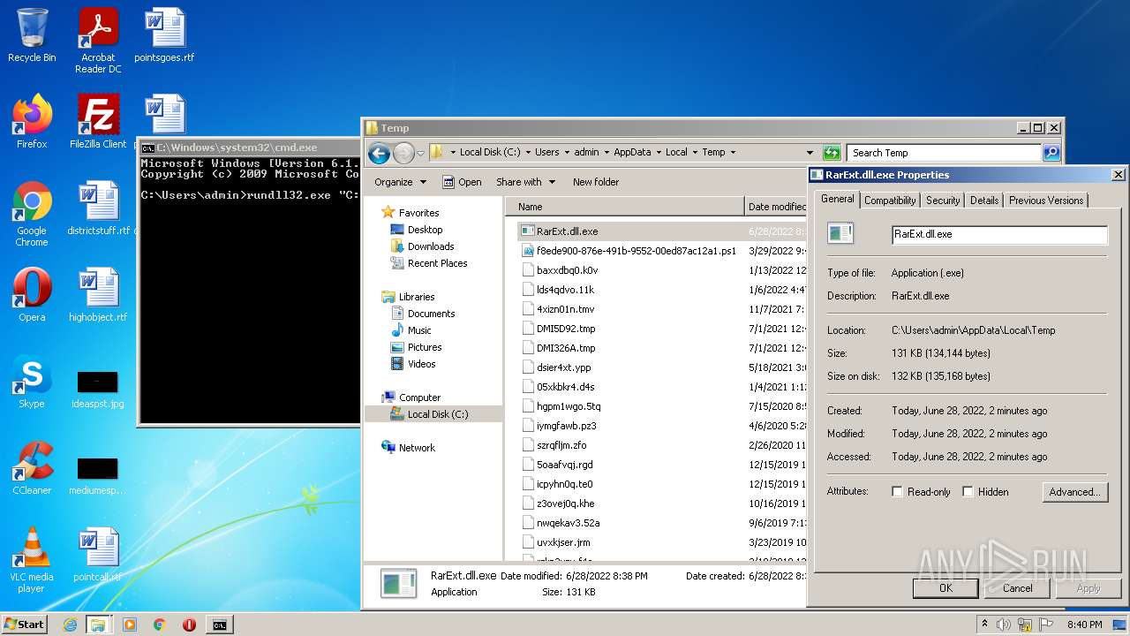This screenshot has width=1130, height=636.
Task: Expand the Temp breadcrumb arrow
Action: point(733,153)
